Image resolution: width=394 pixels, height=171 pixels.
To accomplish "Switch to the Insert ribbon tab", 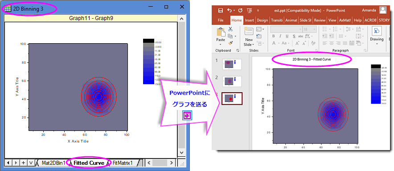I will [249, 20].
